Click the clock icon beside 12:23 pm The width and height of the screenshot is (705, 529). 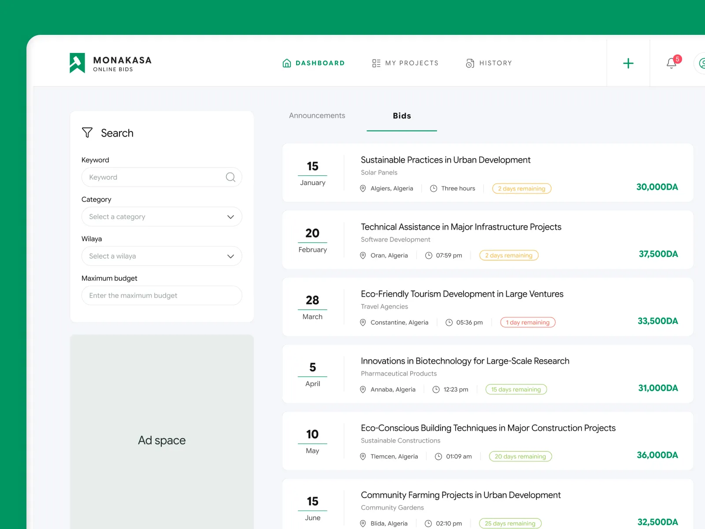pos(436,390)
